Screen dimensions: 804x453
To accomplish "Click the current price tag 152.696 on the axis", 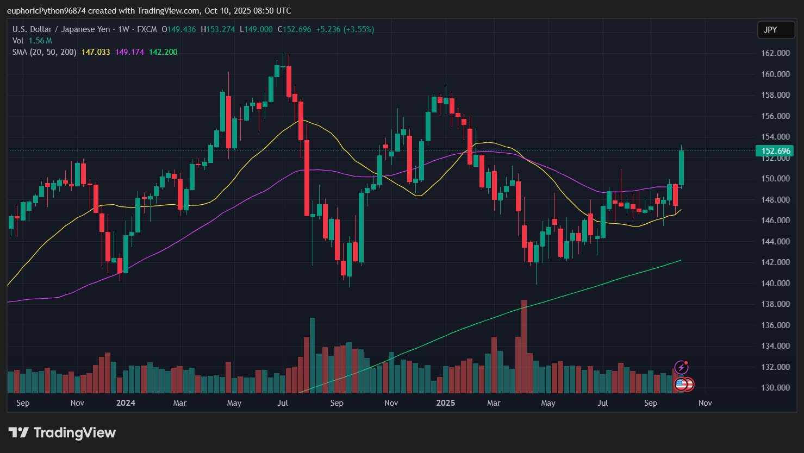I will [775, 151].
